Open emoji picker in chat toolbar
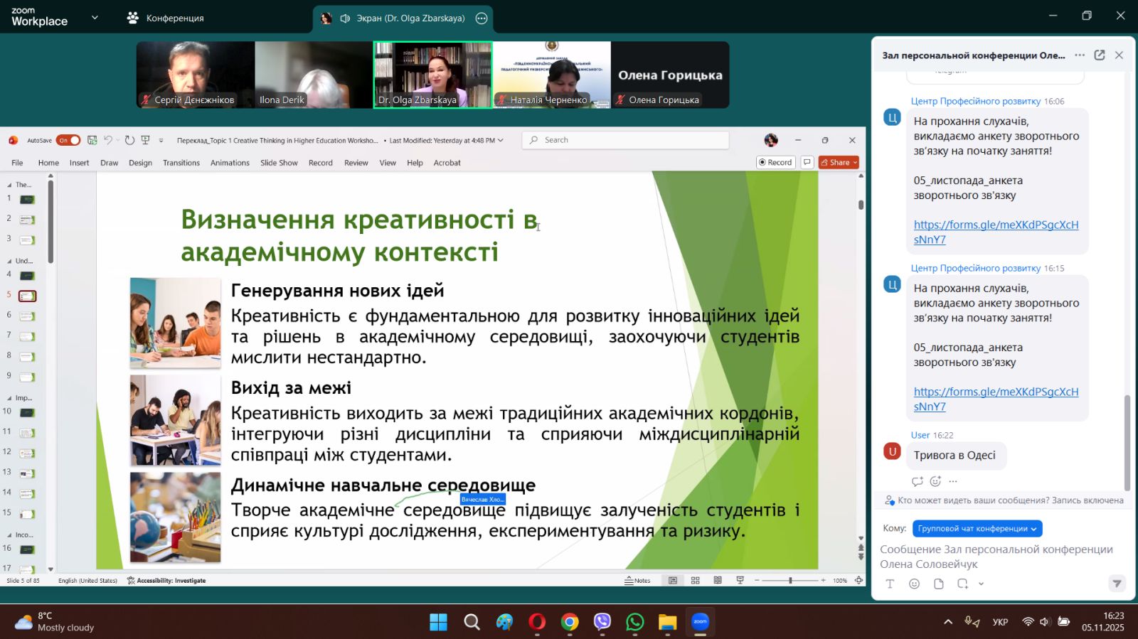Viewport: 1138px width, 639px height. pos(915,584)
